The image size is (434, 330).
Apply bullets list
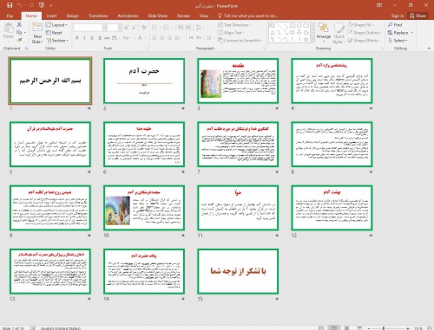pyautogui.click(x=155, y=28)
